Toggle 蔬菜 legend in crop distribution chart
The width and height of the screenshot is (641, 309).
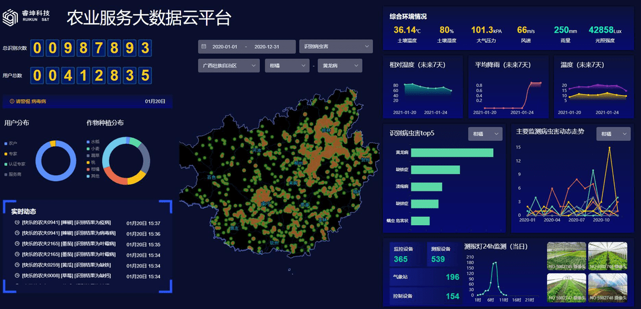93,156
